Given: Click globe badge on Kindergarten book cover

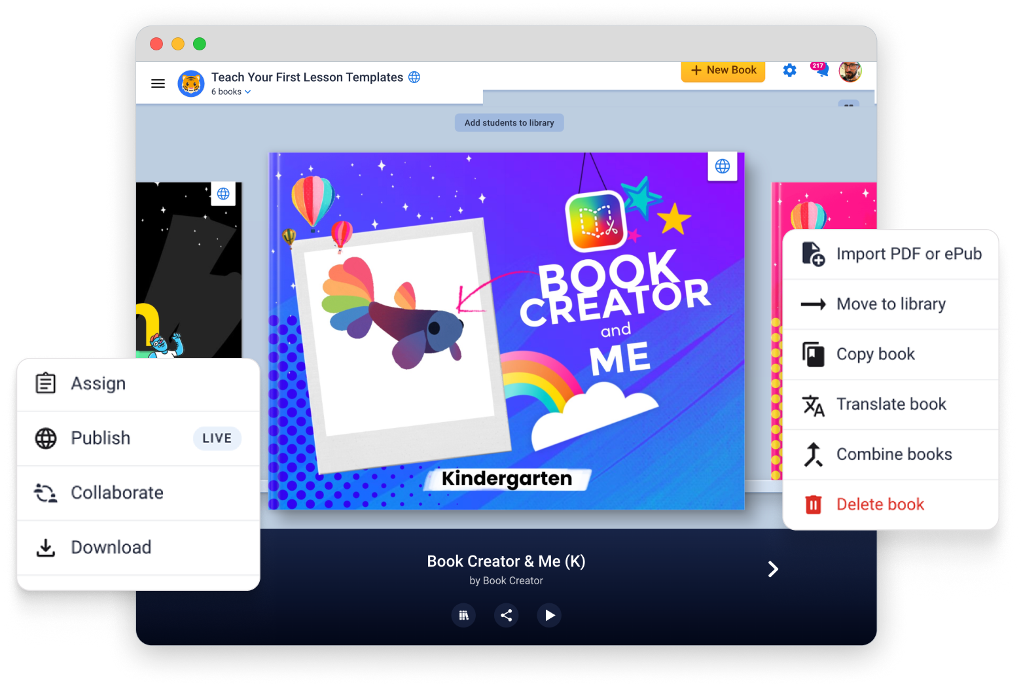Looking at the screenshot, I should click(x=723, y=166).
